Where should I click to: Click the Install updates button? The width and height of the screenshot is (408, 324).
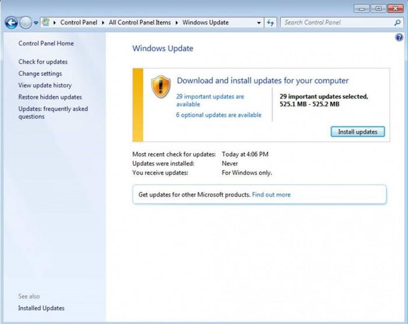(x=358, y=132)
